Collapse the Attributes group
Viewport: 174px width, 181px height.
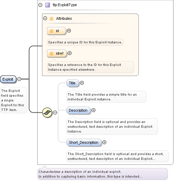pyautogui.click(x=45, y=18)
